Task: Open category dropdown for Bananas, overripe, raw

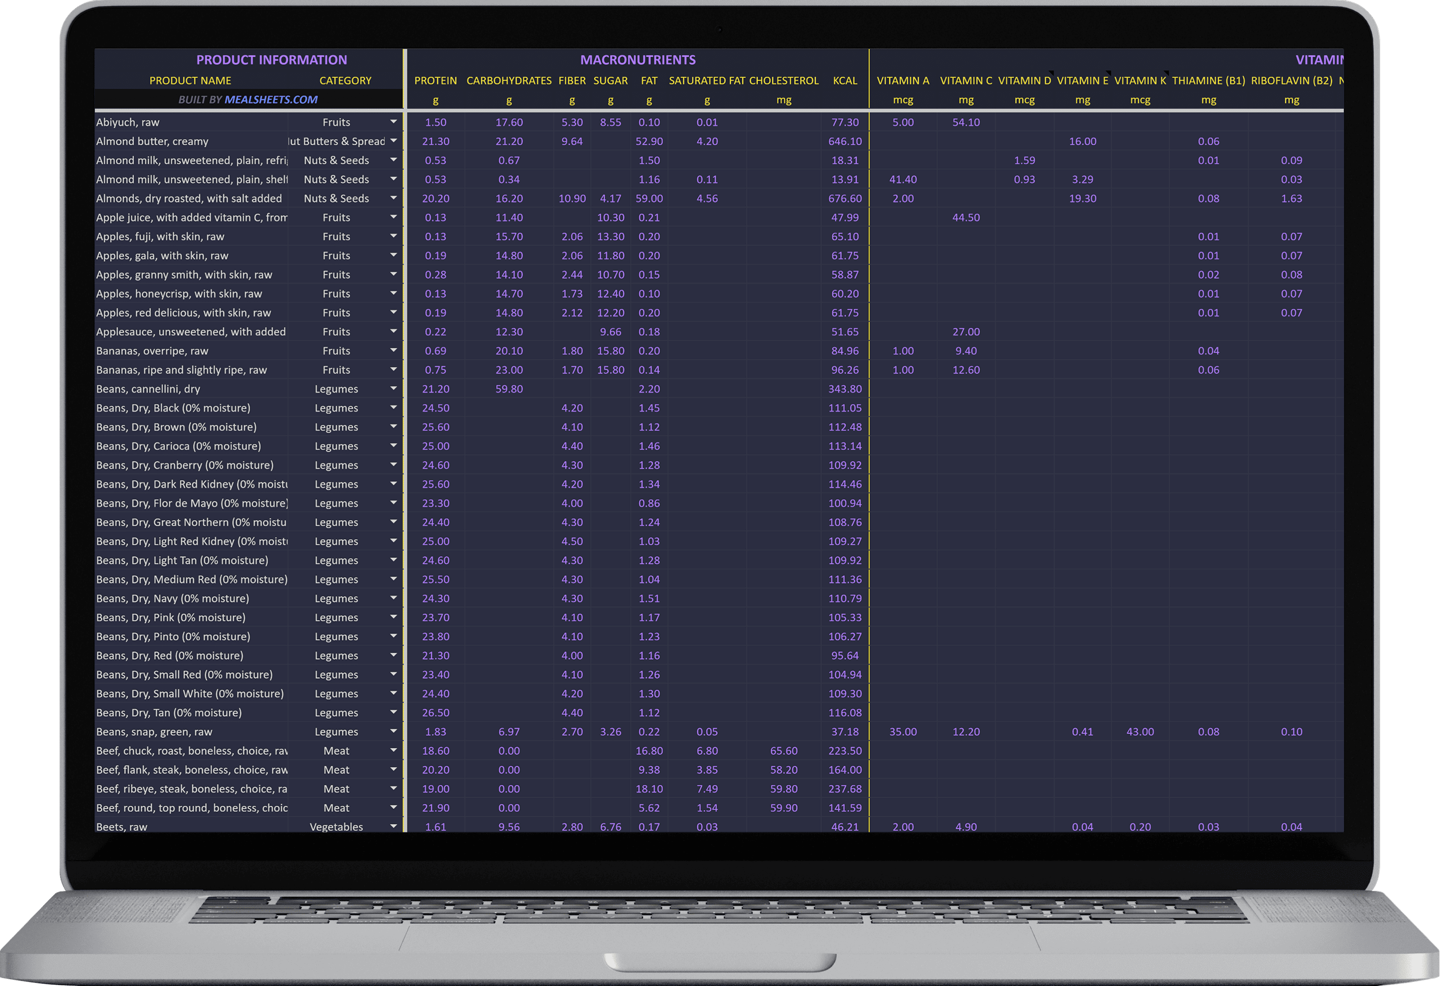Action: (394, 351)
